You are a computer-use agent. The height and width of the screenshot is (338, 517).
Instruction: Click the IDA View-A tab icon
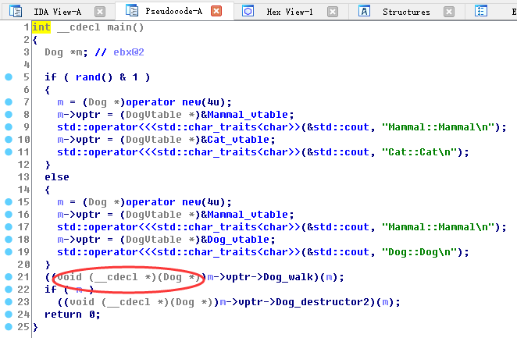pyautogui.click(x=19, y=12)
